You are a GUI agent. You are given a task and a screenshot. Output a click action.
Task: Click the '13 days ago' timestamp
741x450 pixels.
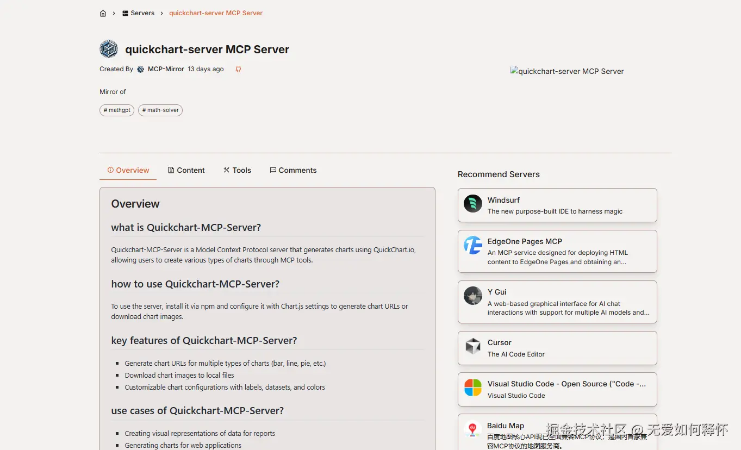point(206,69)
